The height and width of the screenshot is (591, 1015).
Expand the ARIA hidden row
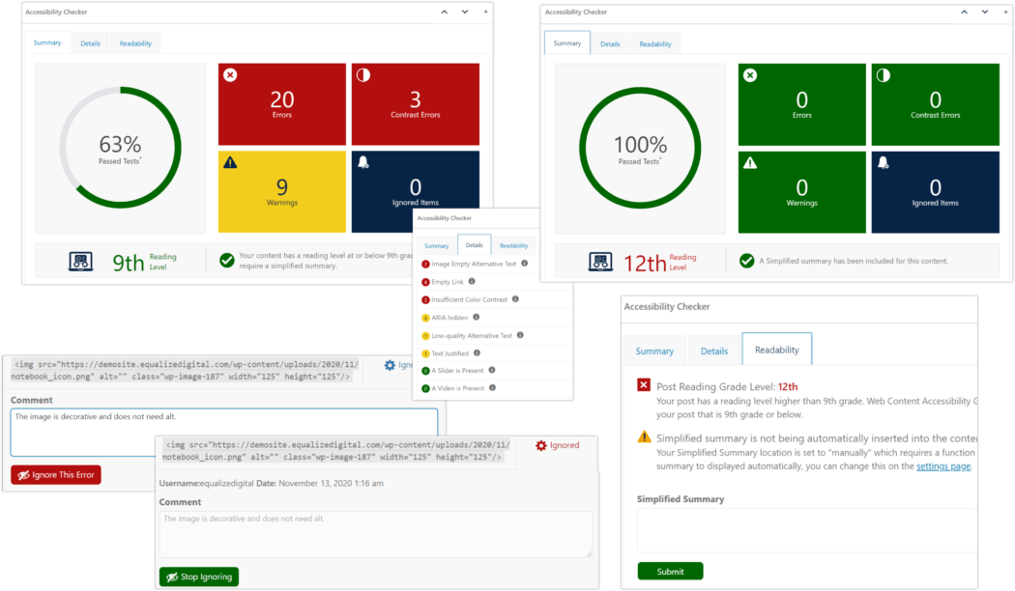point(492,318)
